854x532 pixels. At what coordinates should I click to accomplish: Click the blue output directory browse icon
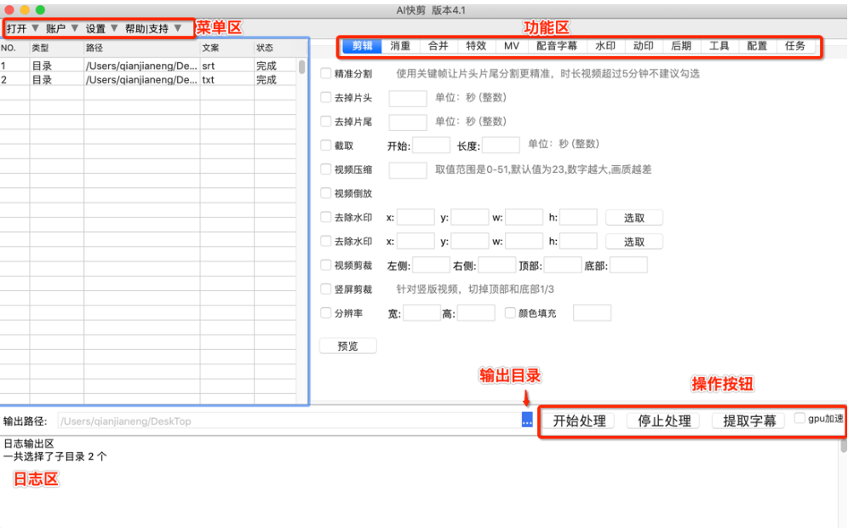[x=527, y=420]
